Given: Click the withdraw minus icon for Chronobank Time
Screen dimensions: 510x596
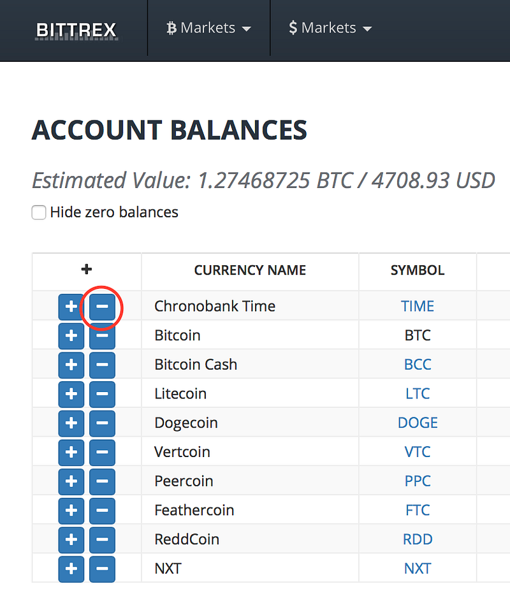Looking at the screenshot, I should [102, 307].
